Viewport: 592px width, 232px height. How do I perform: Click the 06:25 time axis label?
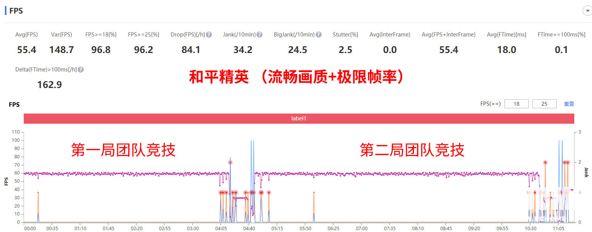pos(333,228)
